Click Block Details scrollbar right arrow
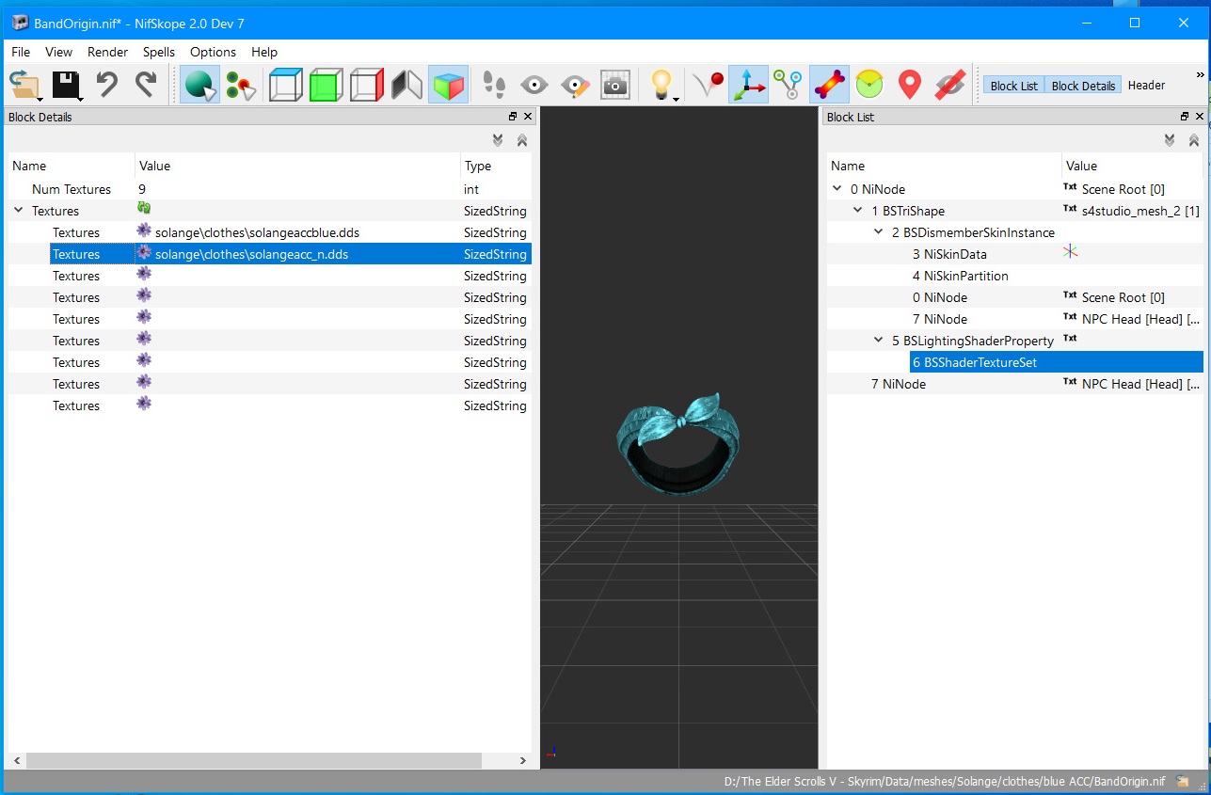Viewport: 1211px width, 795px height. click(523, 760)
